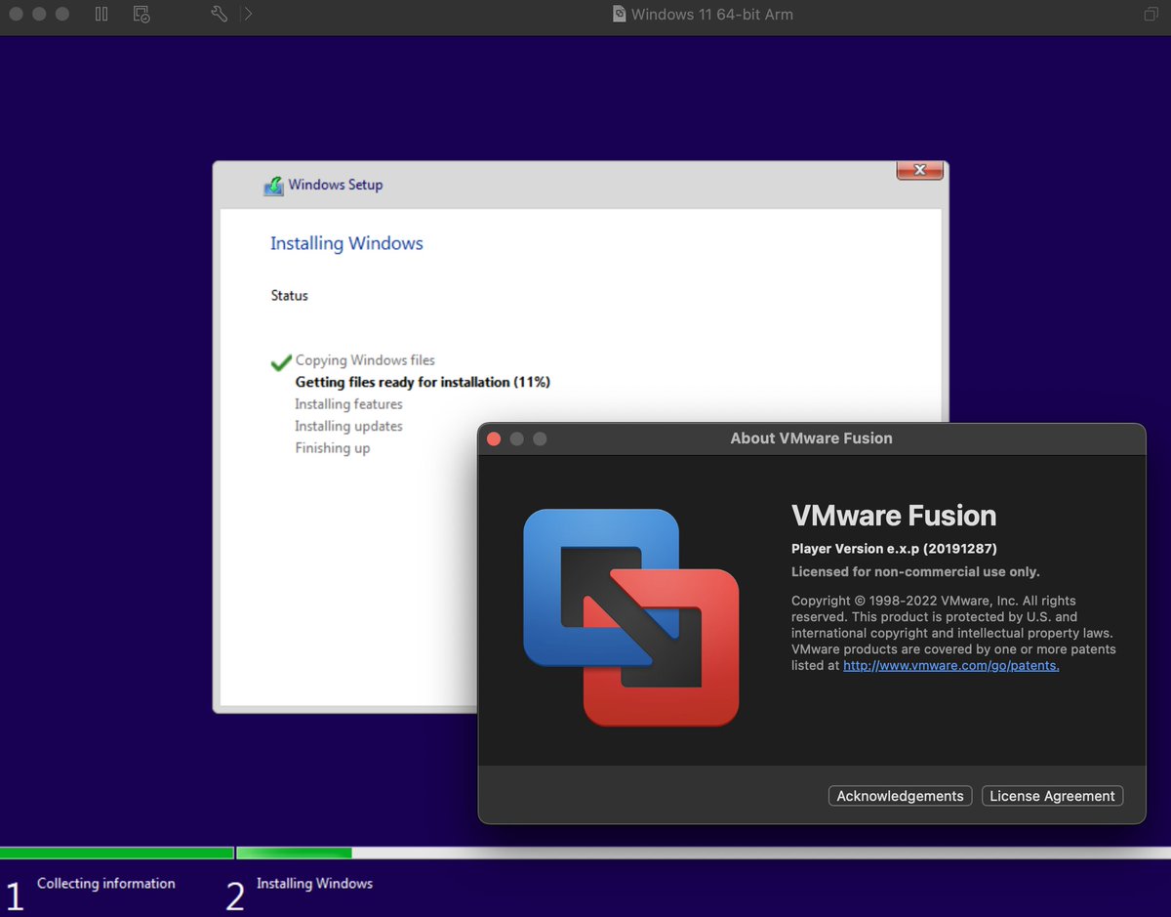Select the 'Finishing up' status line
The height and width of the screenshot is (917, 1171).
coord(332,448)
